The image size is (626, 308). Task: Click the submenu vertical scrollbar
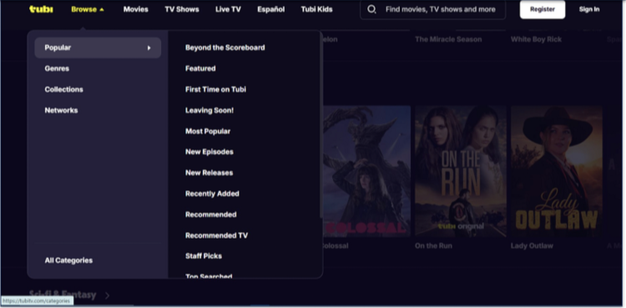point(321,124)
